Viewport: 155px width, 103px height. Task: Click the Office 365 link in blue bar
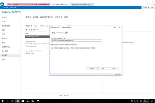(13, 8)
